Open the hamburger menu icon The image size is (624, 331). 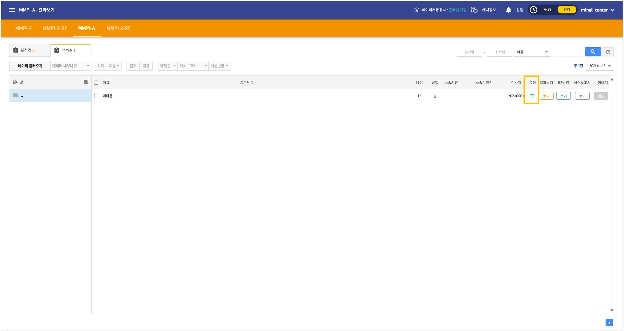(12, 10)
